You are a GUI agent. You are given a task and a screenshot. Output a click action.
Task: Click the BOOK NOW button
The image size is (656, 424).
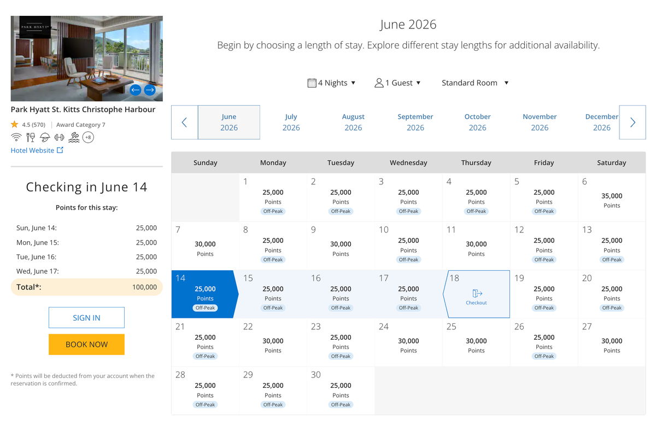click(86, 344)
